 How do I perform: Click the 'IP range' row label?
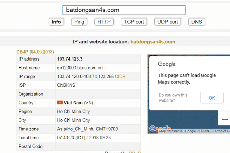[x=27, y=76]
